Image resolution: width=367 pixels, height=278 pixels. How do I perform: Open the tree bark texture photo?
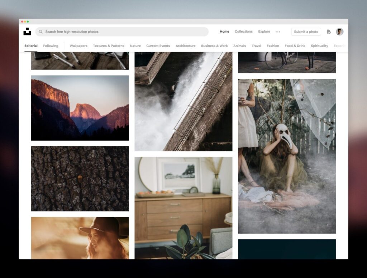coord(80,179)
